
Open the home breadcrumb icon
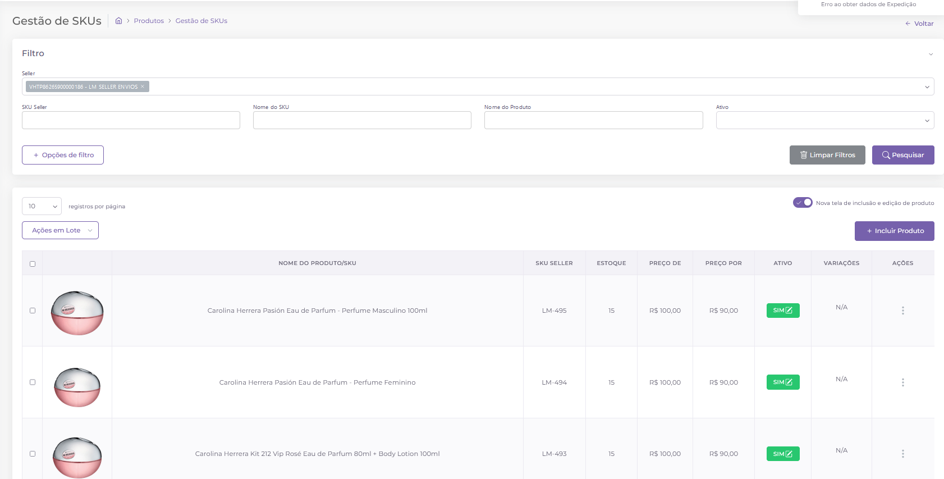[118, 21]
